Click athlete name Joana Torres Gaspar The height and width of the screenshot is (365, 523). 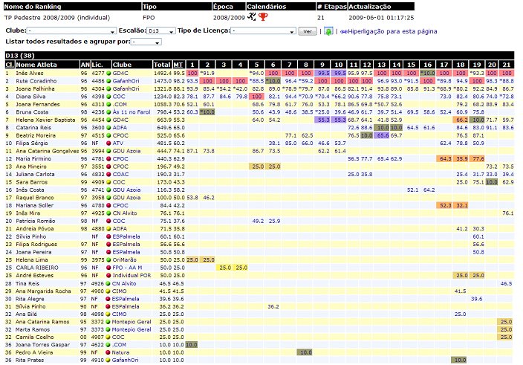[x=42, y=345]
